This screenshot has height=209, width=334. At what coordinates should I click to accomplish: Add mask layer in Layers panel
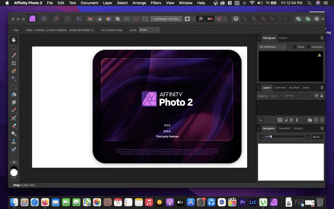280,120
